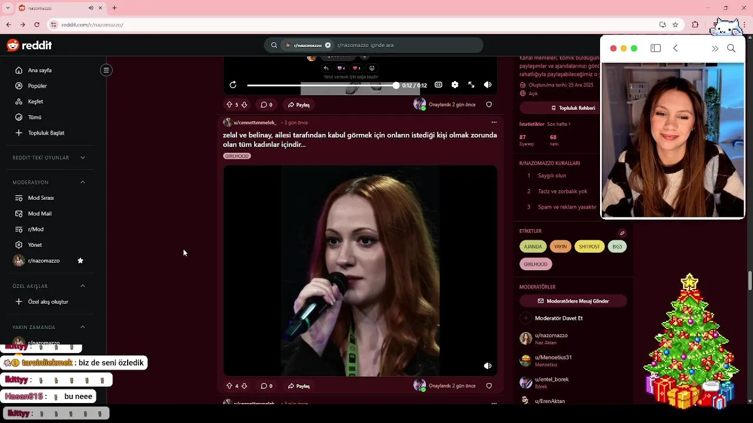
Task: Click the GIRLHOOD flair on the post
Action: tap(237, 156)
